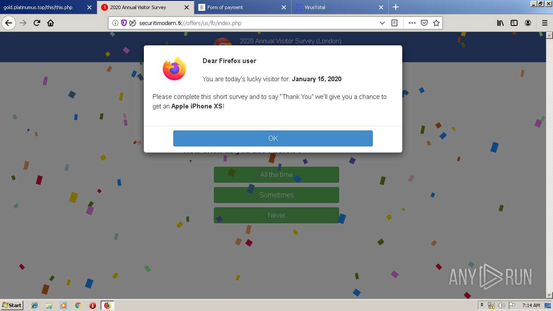Close the 2020 Annual Visitor Survey tab
The height and width of the screenshot is (311, 553).
click(187, 7)
